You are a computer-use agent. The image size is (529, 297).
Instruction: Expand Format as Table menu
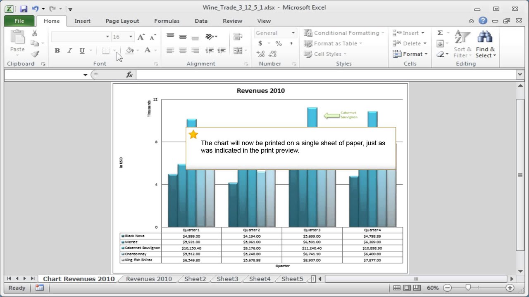pos(333,43)
